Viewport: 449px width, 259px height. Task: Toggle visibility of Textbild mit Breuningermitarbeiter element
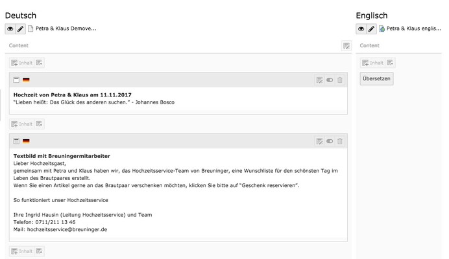click(x=330, y=141)
